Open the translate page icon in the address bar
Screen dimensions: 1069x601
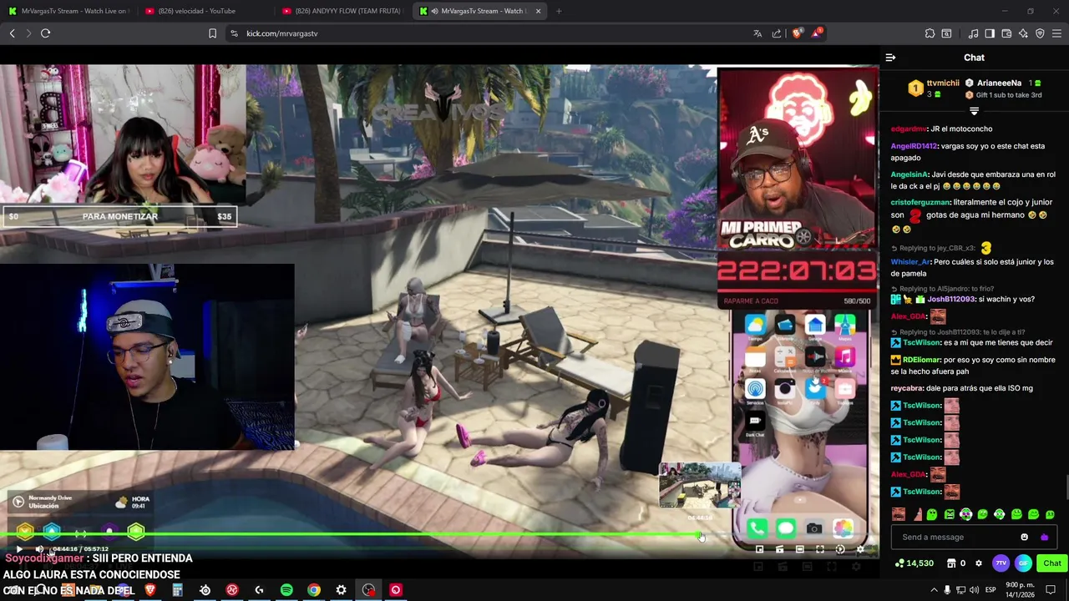[x=757, y=33]
